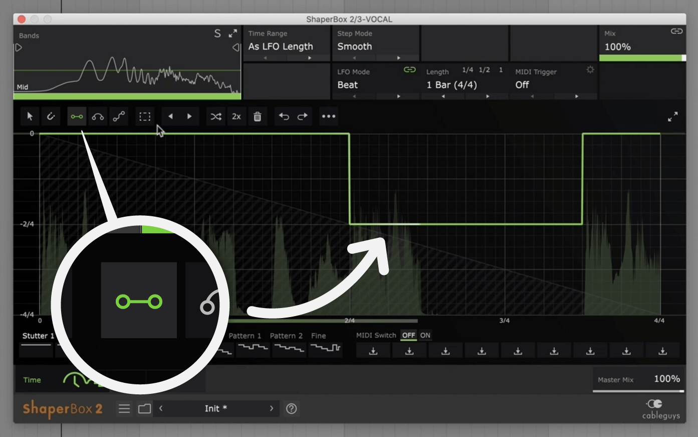Expand the Bands spectrum view
The height and width of the screenshot is (437, 698).
coord(233,34)
